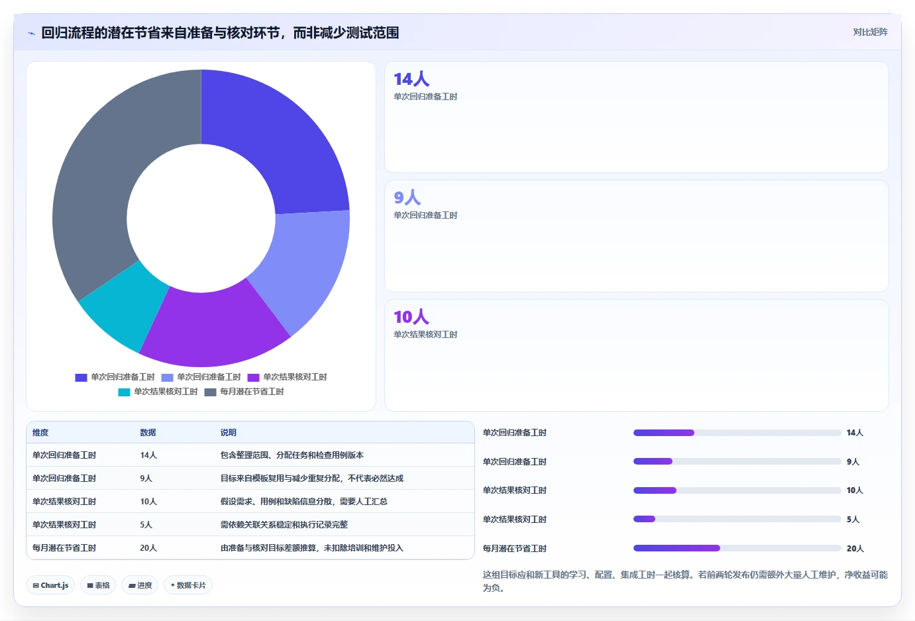
Task: Open the 14人 data card
Action: click(636, 117)
